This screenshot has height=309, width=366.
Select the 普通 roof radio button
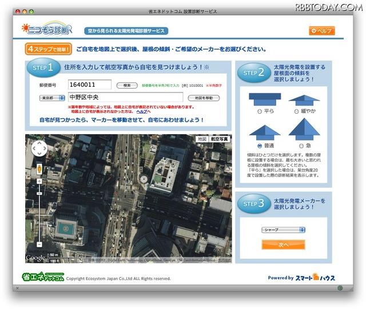pos(259,146)
